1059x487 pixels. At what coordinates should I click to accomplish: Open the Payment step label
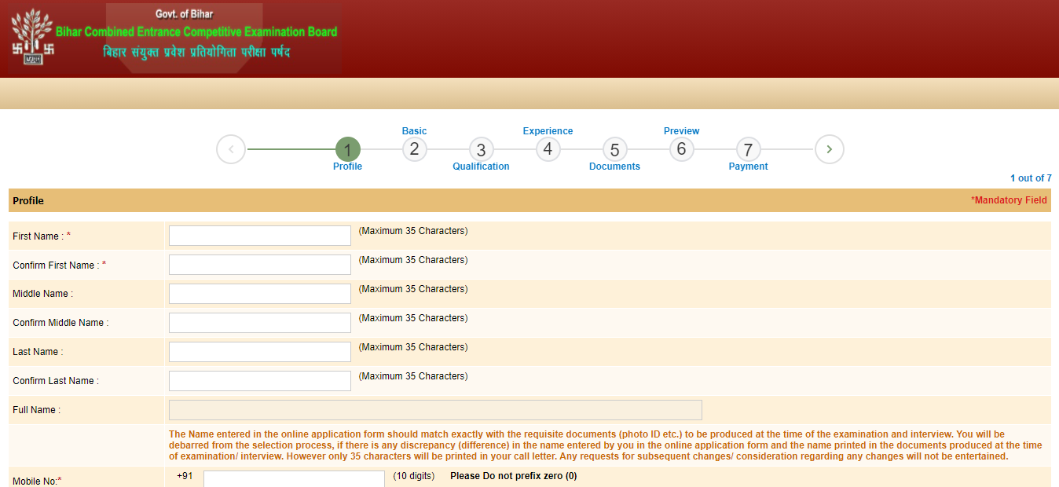pos(748,167)
